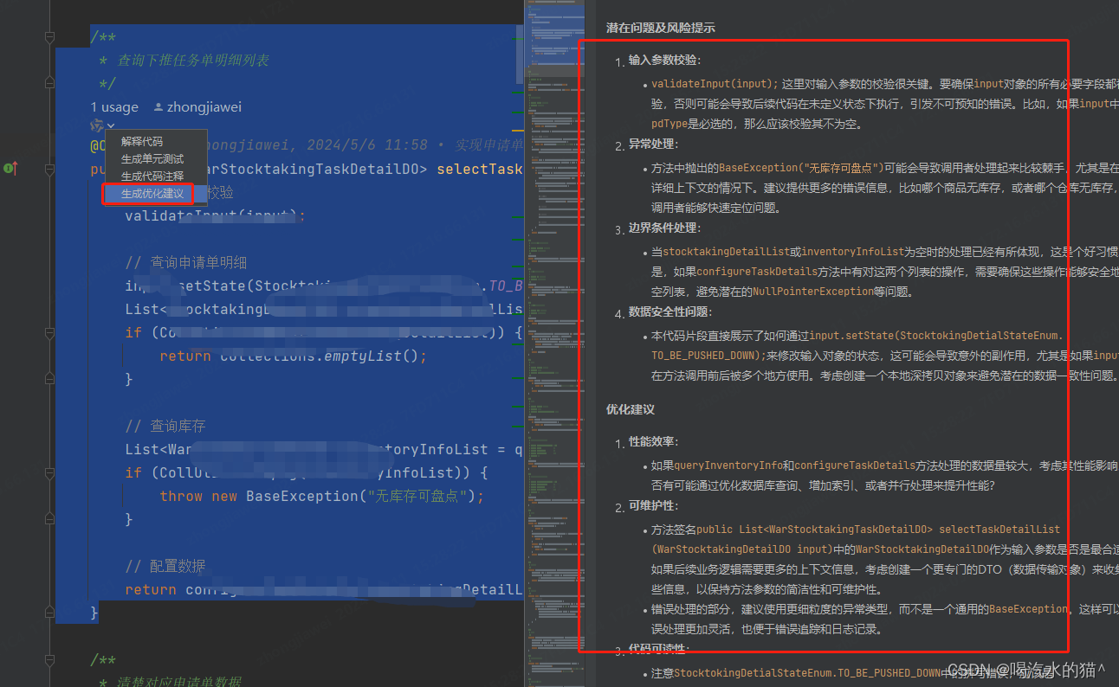The width and height of the screenshot is (1119, 687).
Task: Click the author person icon before zhongjiawei
Action: [x=158, y=107]
